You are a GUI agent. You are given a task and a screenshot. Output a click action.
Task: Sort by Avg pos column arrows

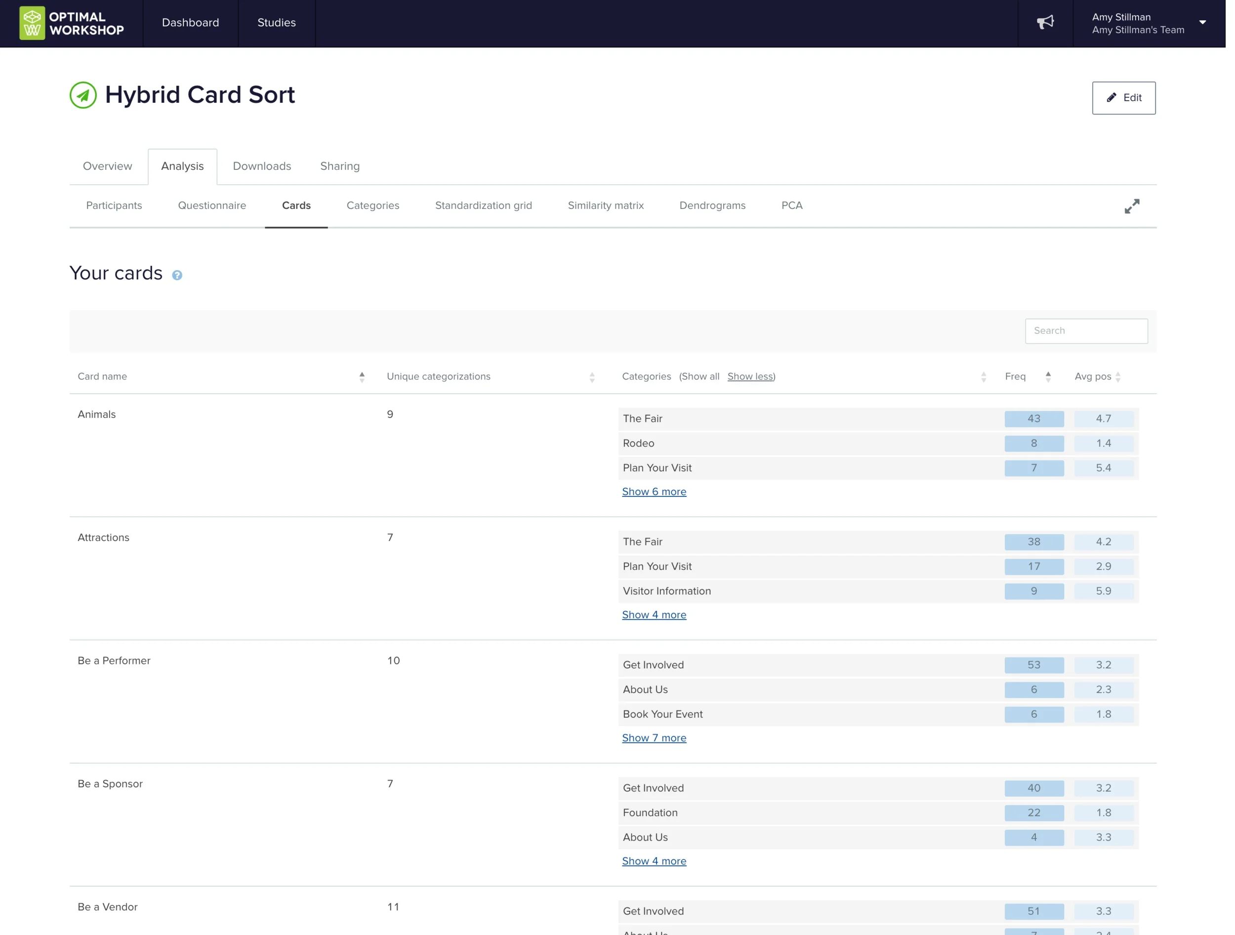click(1118, 377)
